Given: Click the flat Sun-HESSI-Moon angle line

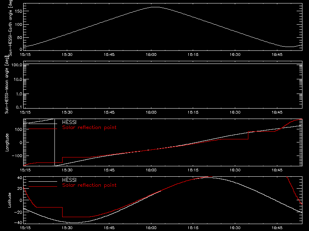Looking at the screenshot, I should 163,64.
